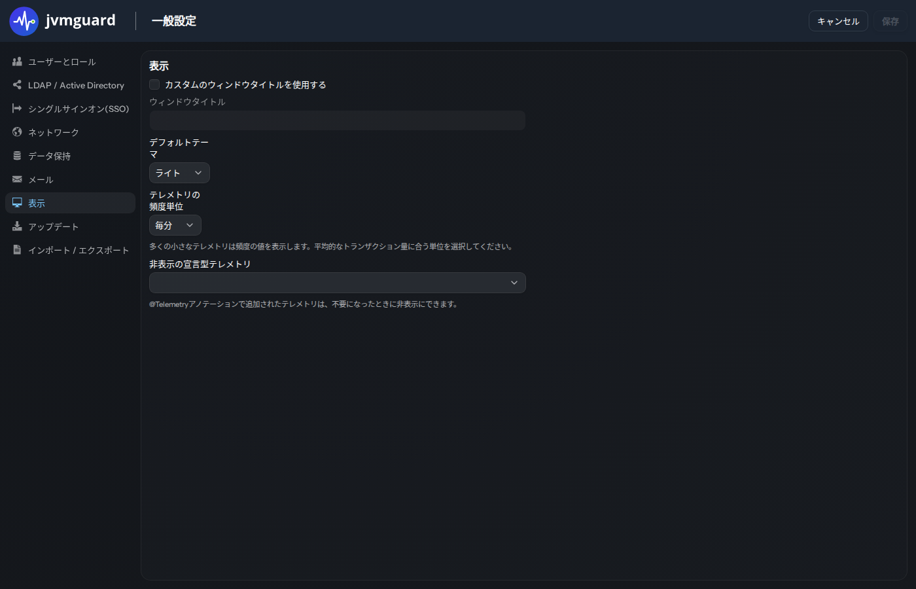This screenshot has height=589, width=916.
Task: Open the telemetry frequency unit dropdown 毎分
Action: pos(175,225)
